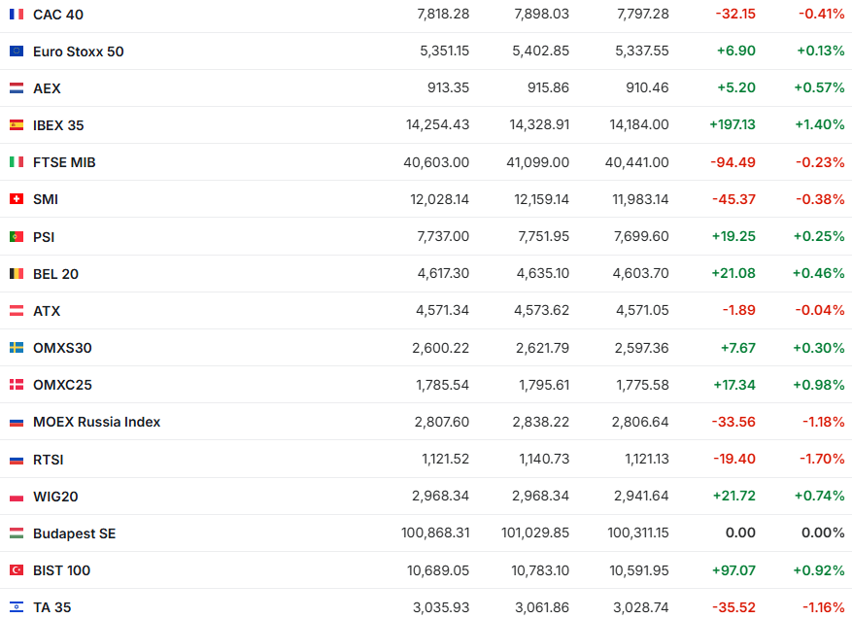Select the AEX index name
This screenshot has width=852, height=619.
pos(47,88)
